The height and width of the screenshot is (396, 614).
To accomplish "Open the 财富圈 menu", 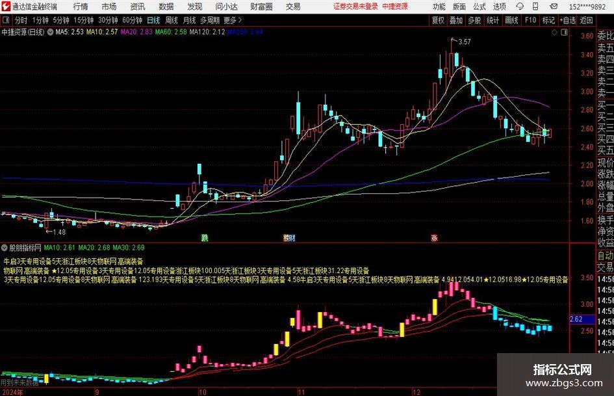I will (261, 7).
